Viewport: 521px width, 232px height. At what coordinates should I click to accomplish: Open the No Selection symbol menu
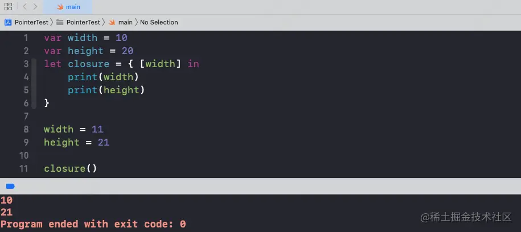(159, 22)
